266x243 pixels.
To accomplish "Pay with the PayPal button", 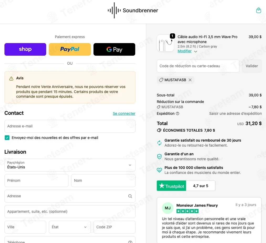I will tap(70, 49).
